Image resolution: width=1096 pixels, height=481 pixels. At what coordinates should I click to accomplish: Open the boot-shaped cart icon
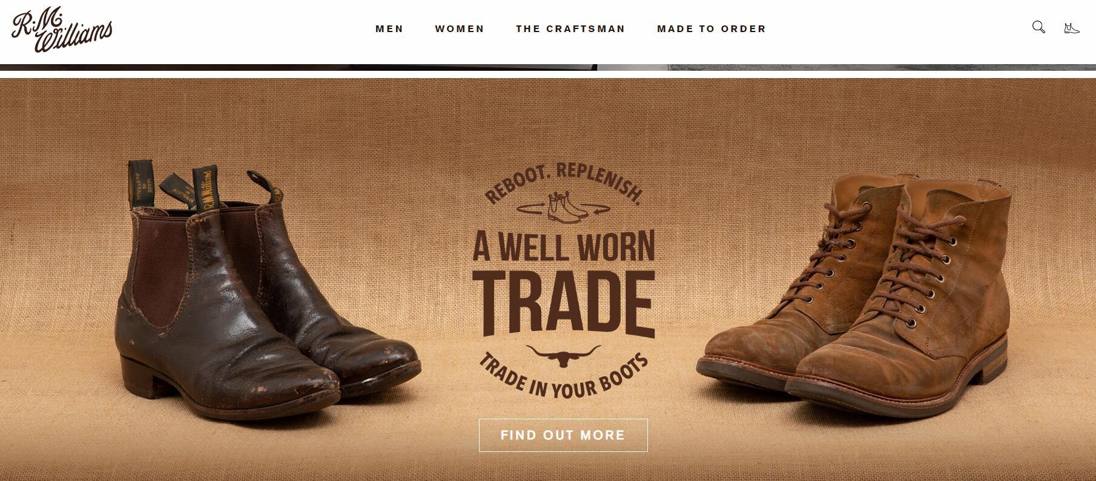(x=1071, y=28)
